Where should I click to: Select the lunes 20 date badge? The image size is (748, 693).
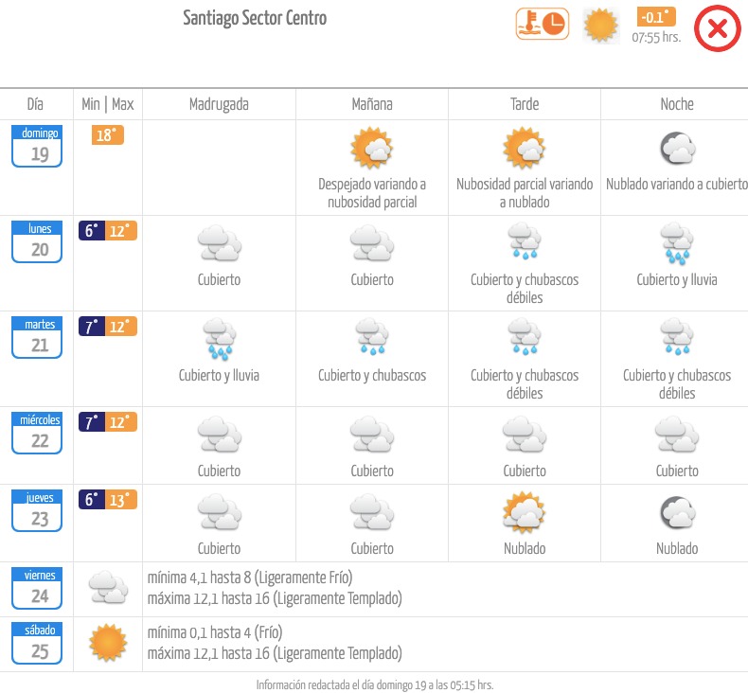click(x=37, y=241)
